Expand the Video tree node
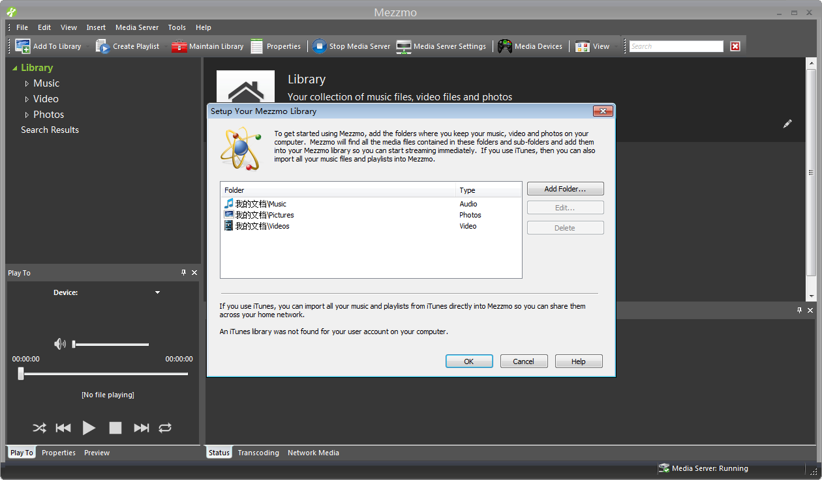822x480 pixels. pos(27,99)
